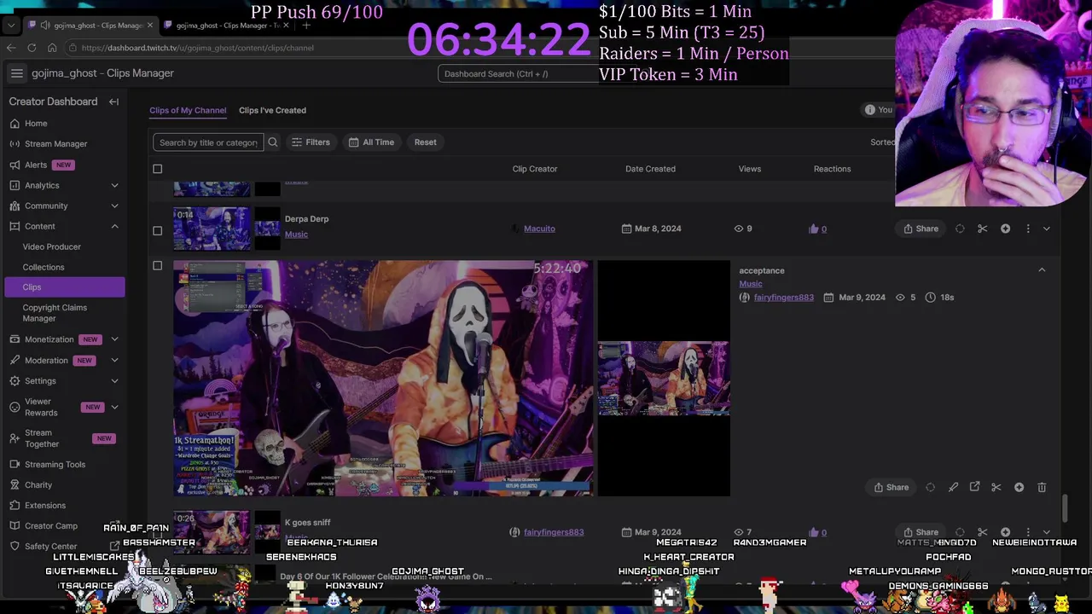
Task: Click Share button in Derpa Derp row
Action: (921, 229)
